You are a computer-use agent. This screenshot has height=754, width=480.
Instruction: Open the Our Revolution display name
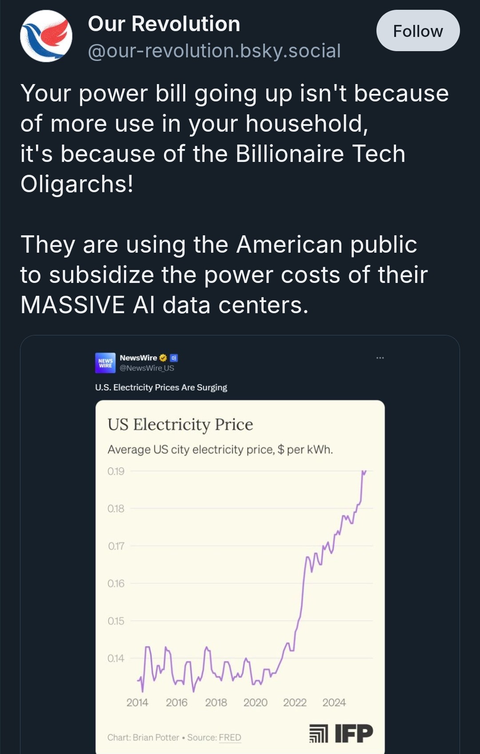point(164,24)
